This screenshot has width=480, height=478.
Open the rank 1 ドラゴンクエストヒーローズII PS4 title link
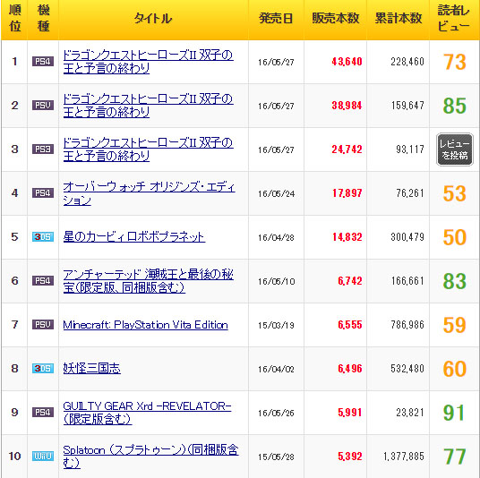(x=148, y=62)
